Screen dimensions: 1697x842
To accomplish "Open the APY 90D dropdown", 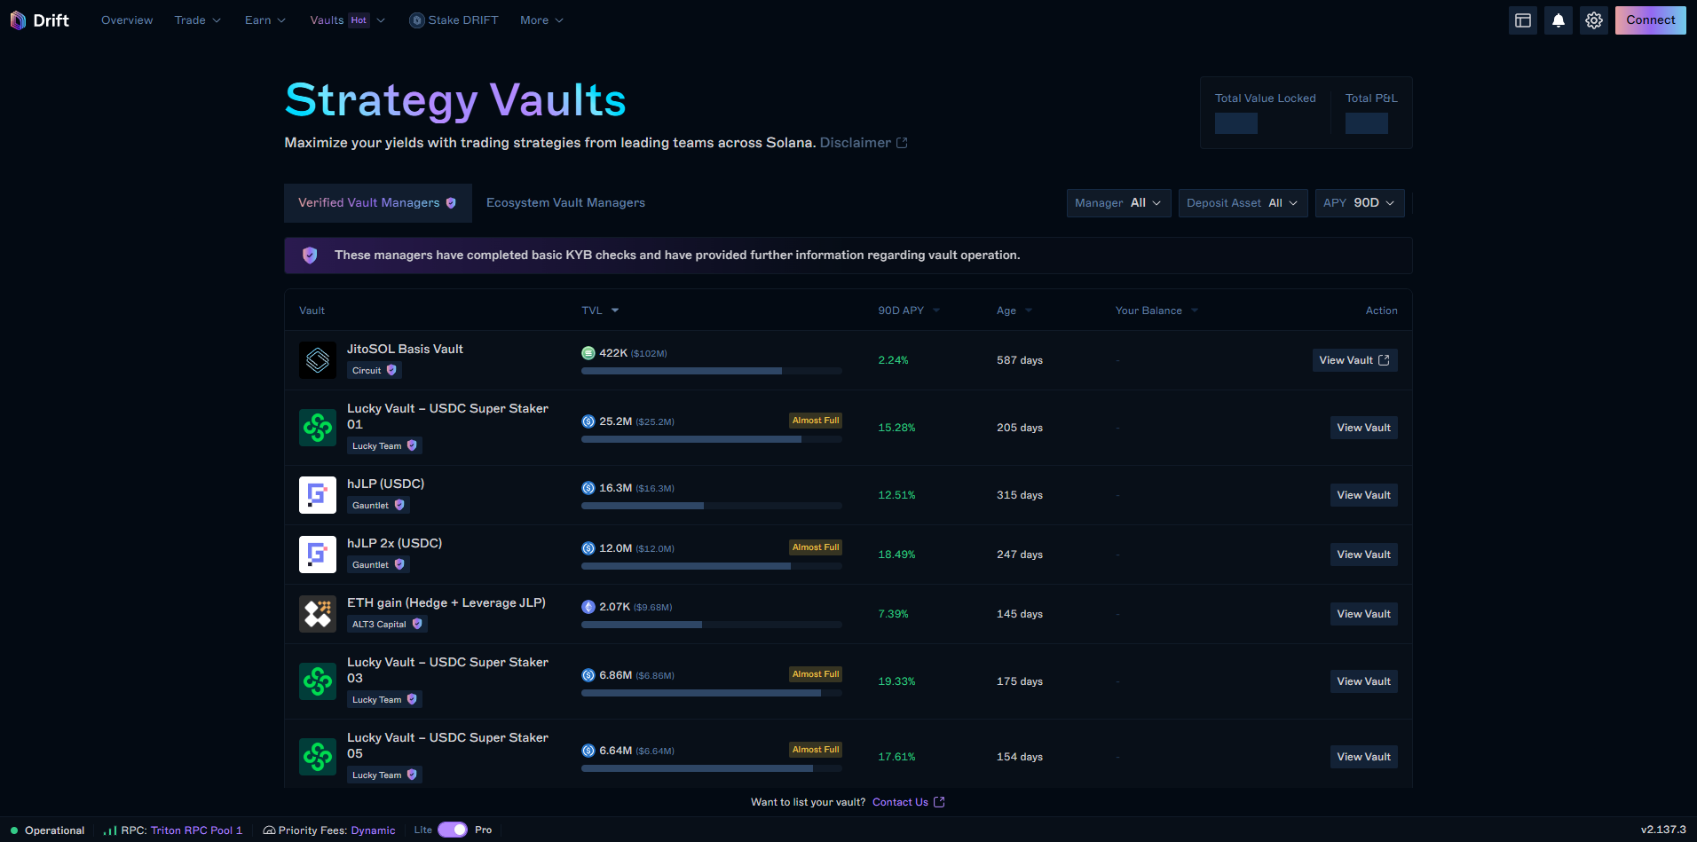I will (x=1359, y=202).
